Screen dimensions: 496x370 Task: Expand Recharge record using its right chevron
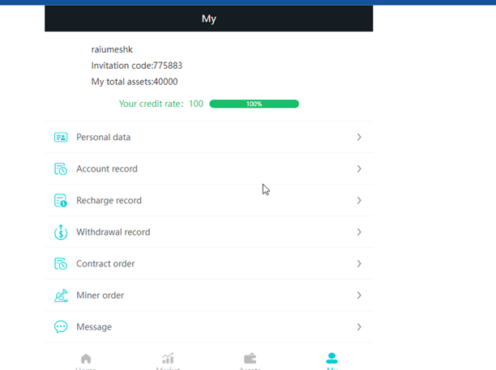tap(359, 201)
